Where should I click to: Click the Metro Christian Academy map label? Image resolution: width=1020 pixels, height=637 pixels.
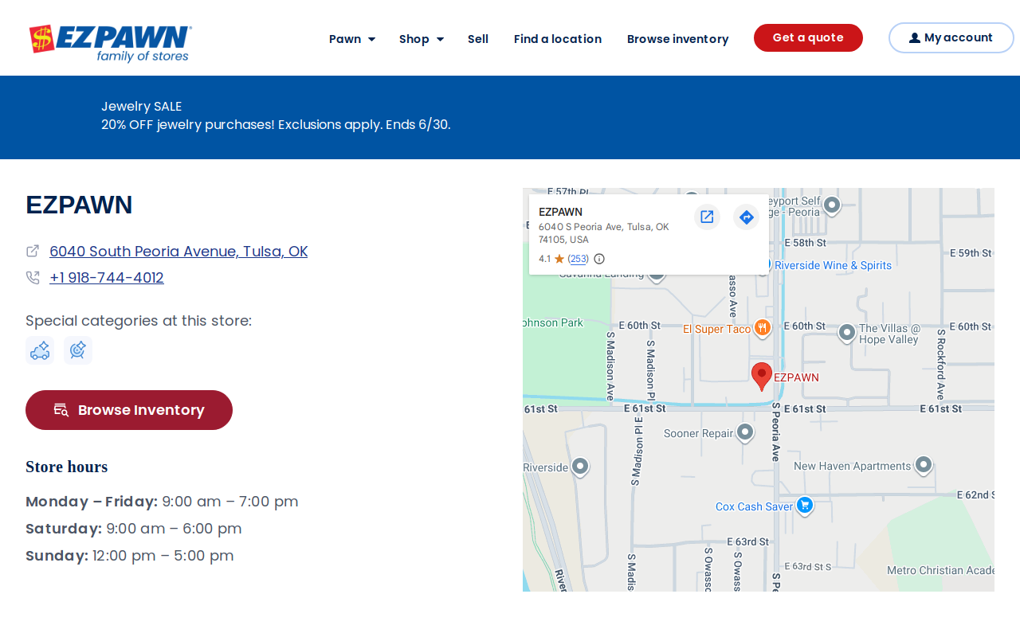tap(940, 570)
